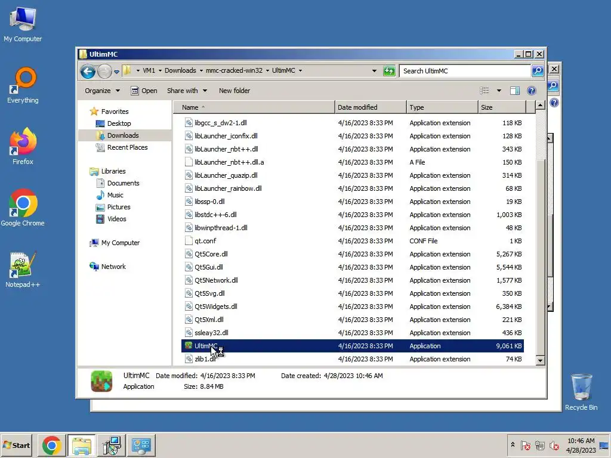
Task: Click the Open toolbar button
Action: point(144,91)
